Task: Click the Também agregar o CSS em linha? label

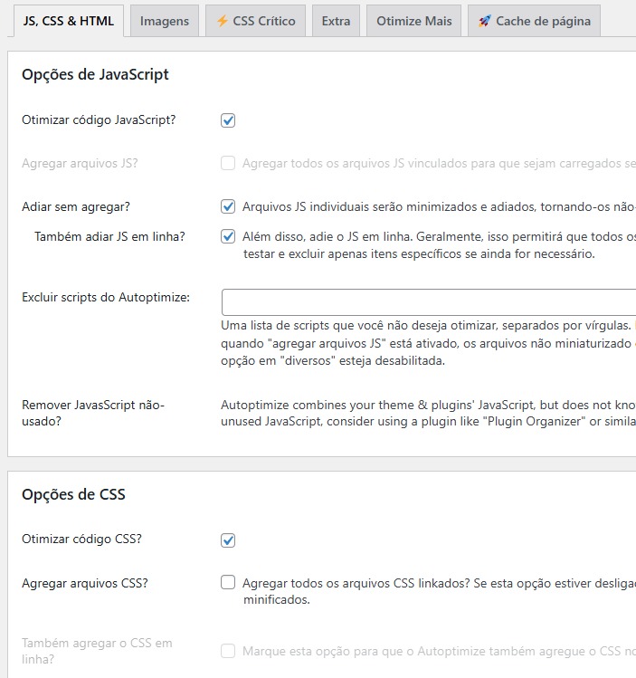Action: click(97, 651)
